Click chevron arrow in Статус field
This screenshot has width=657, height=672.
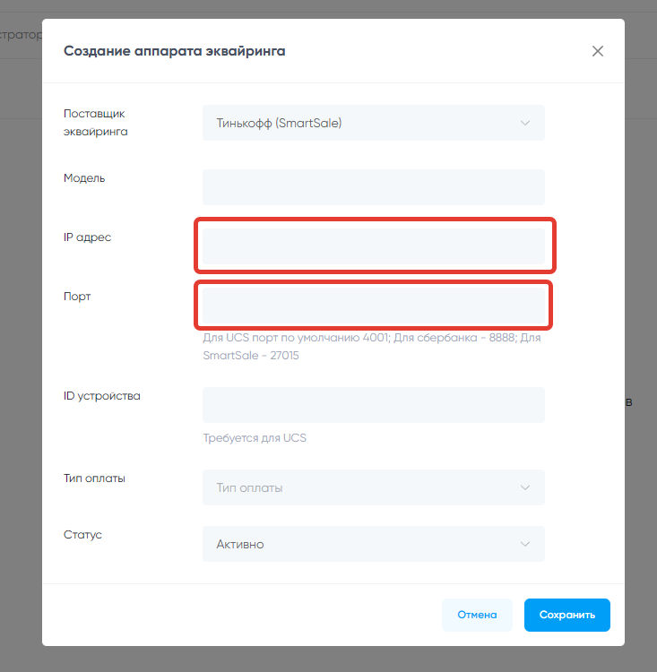(x=525, y=544)
